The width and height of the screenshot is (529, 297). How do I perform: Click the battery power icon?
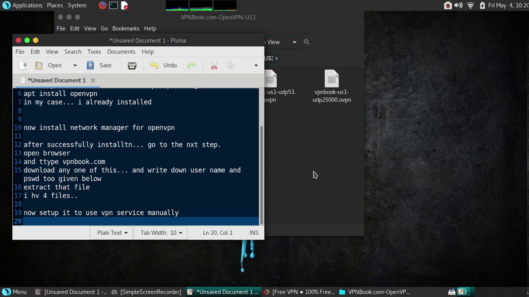click(482, 5)
